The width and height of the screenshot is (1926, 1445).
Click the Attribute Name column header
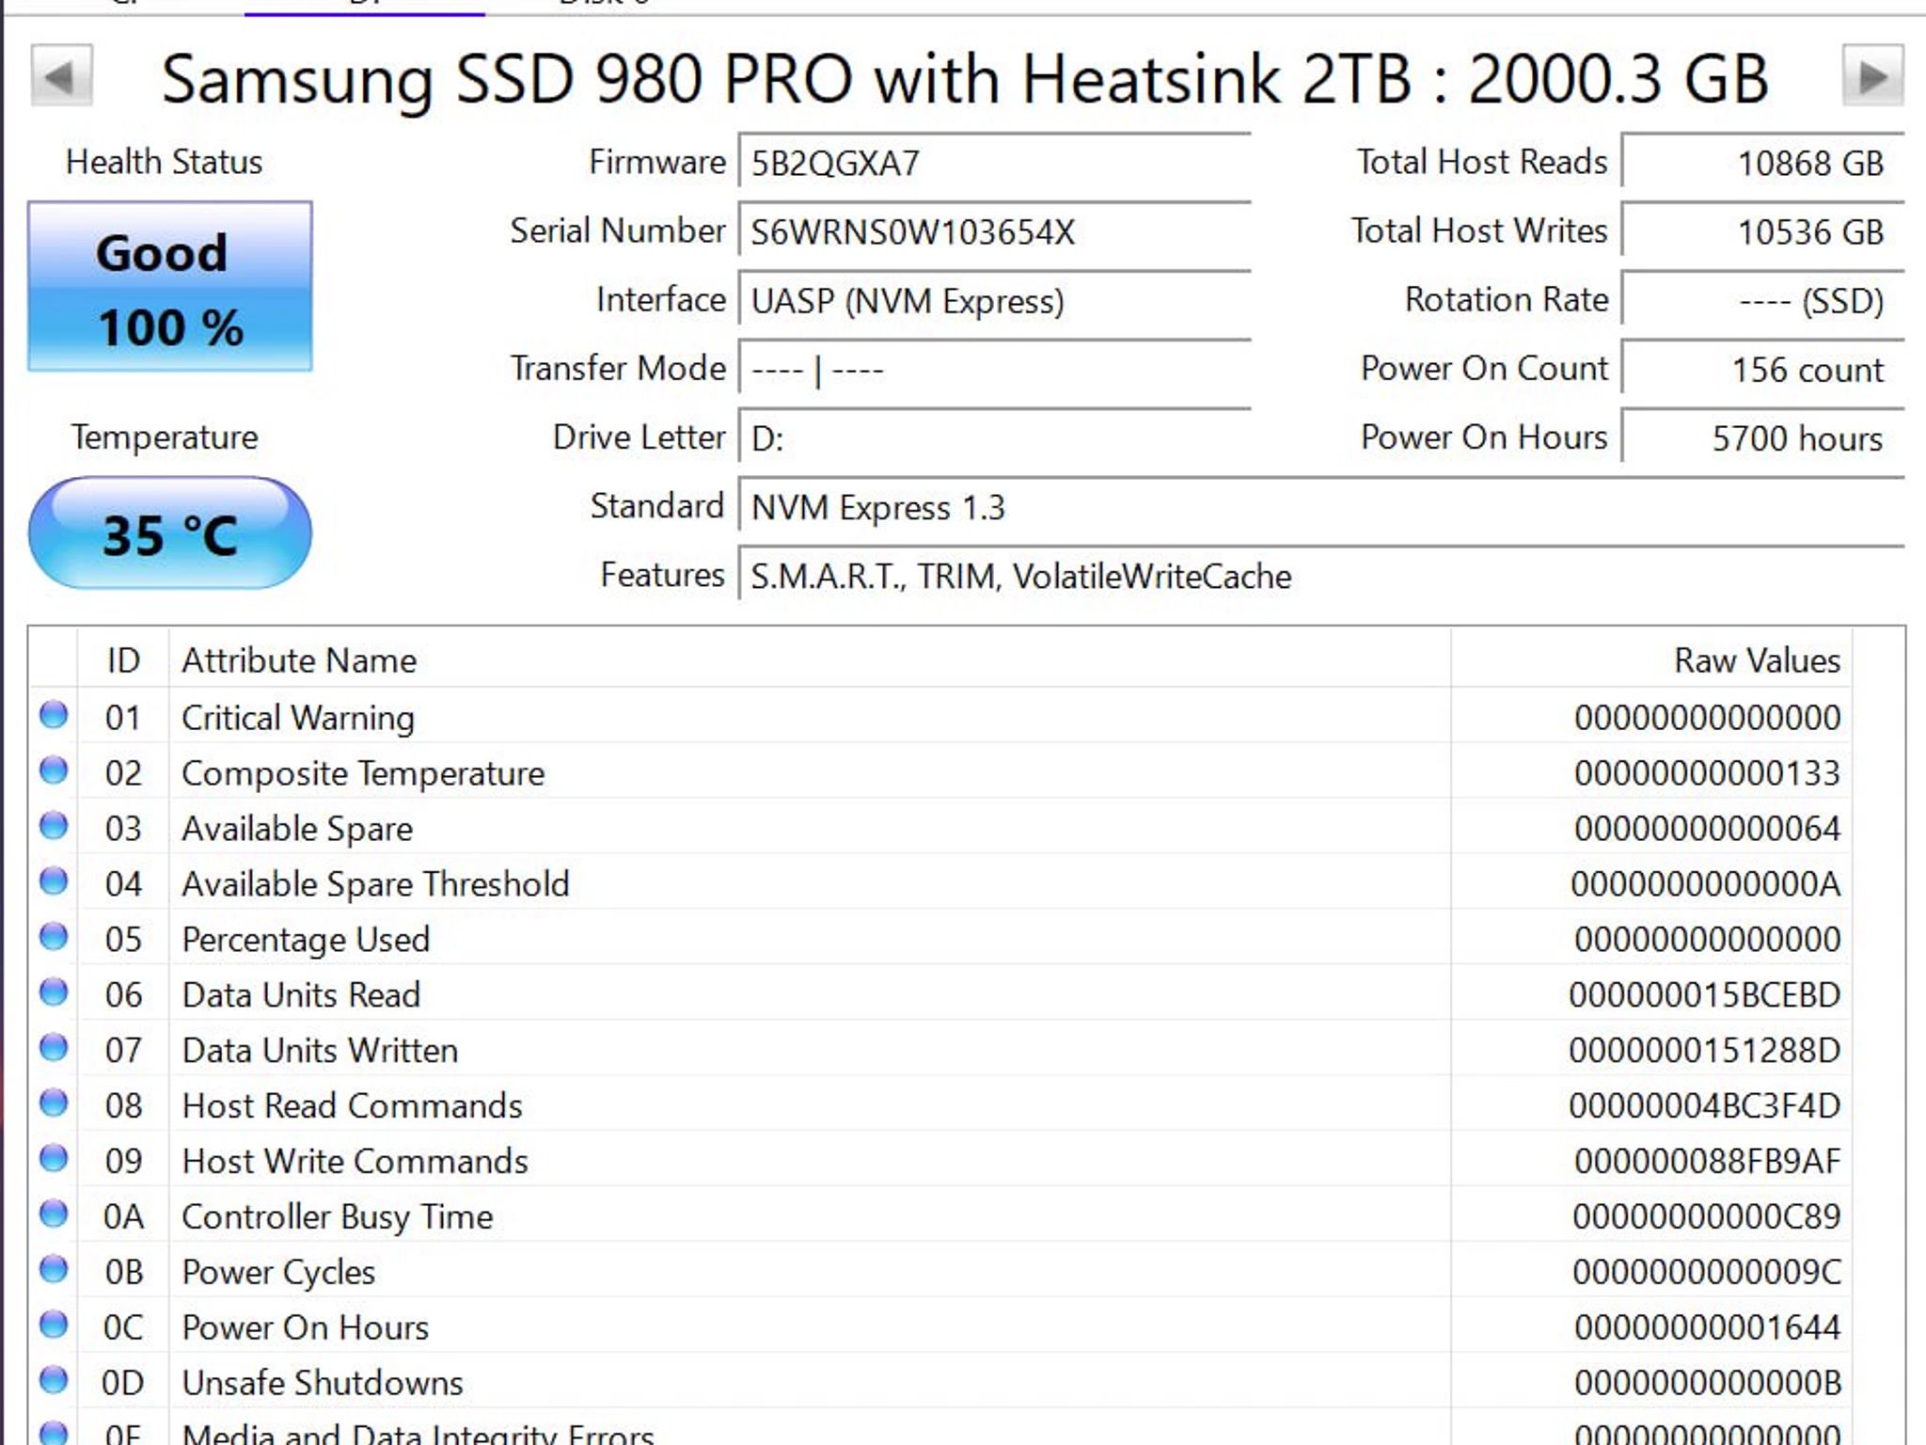(811, 659)
